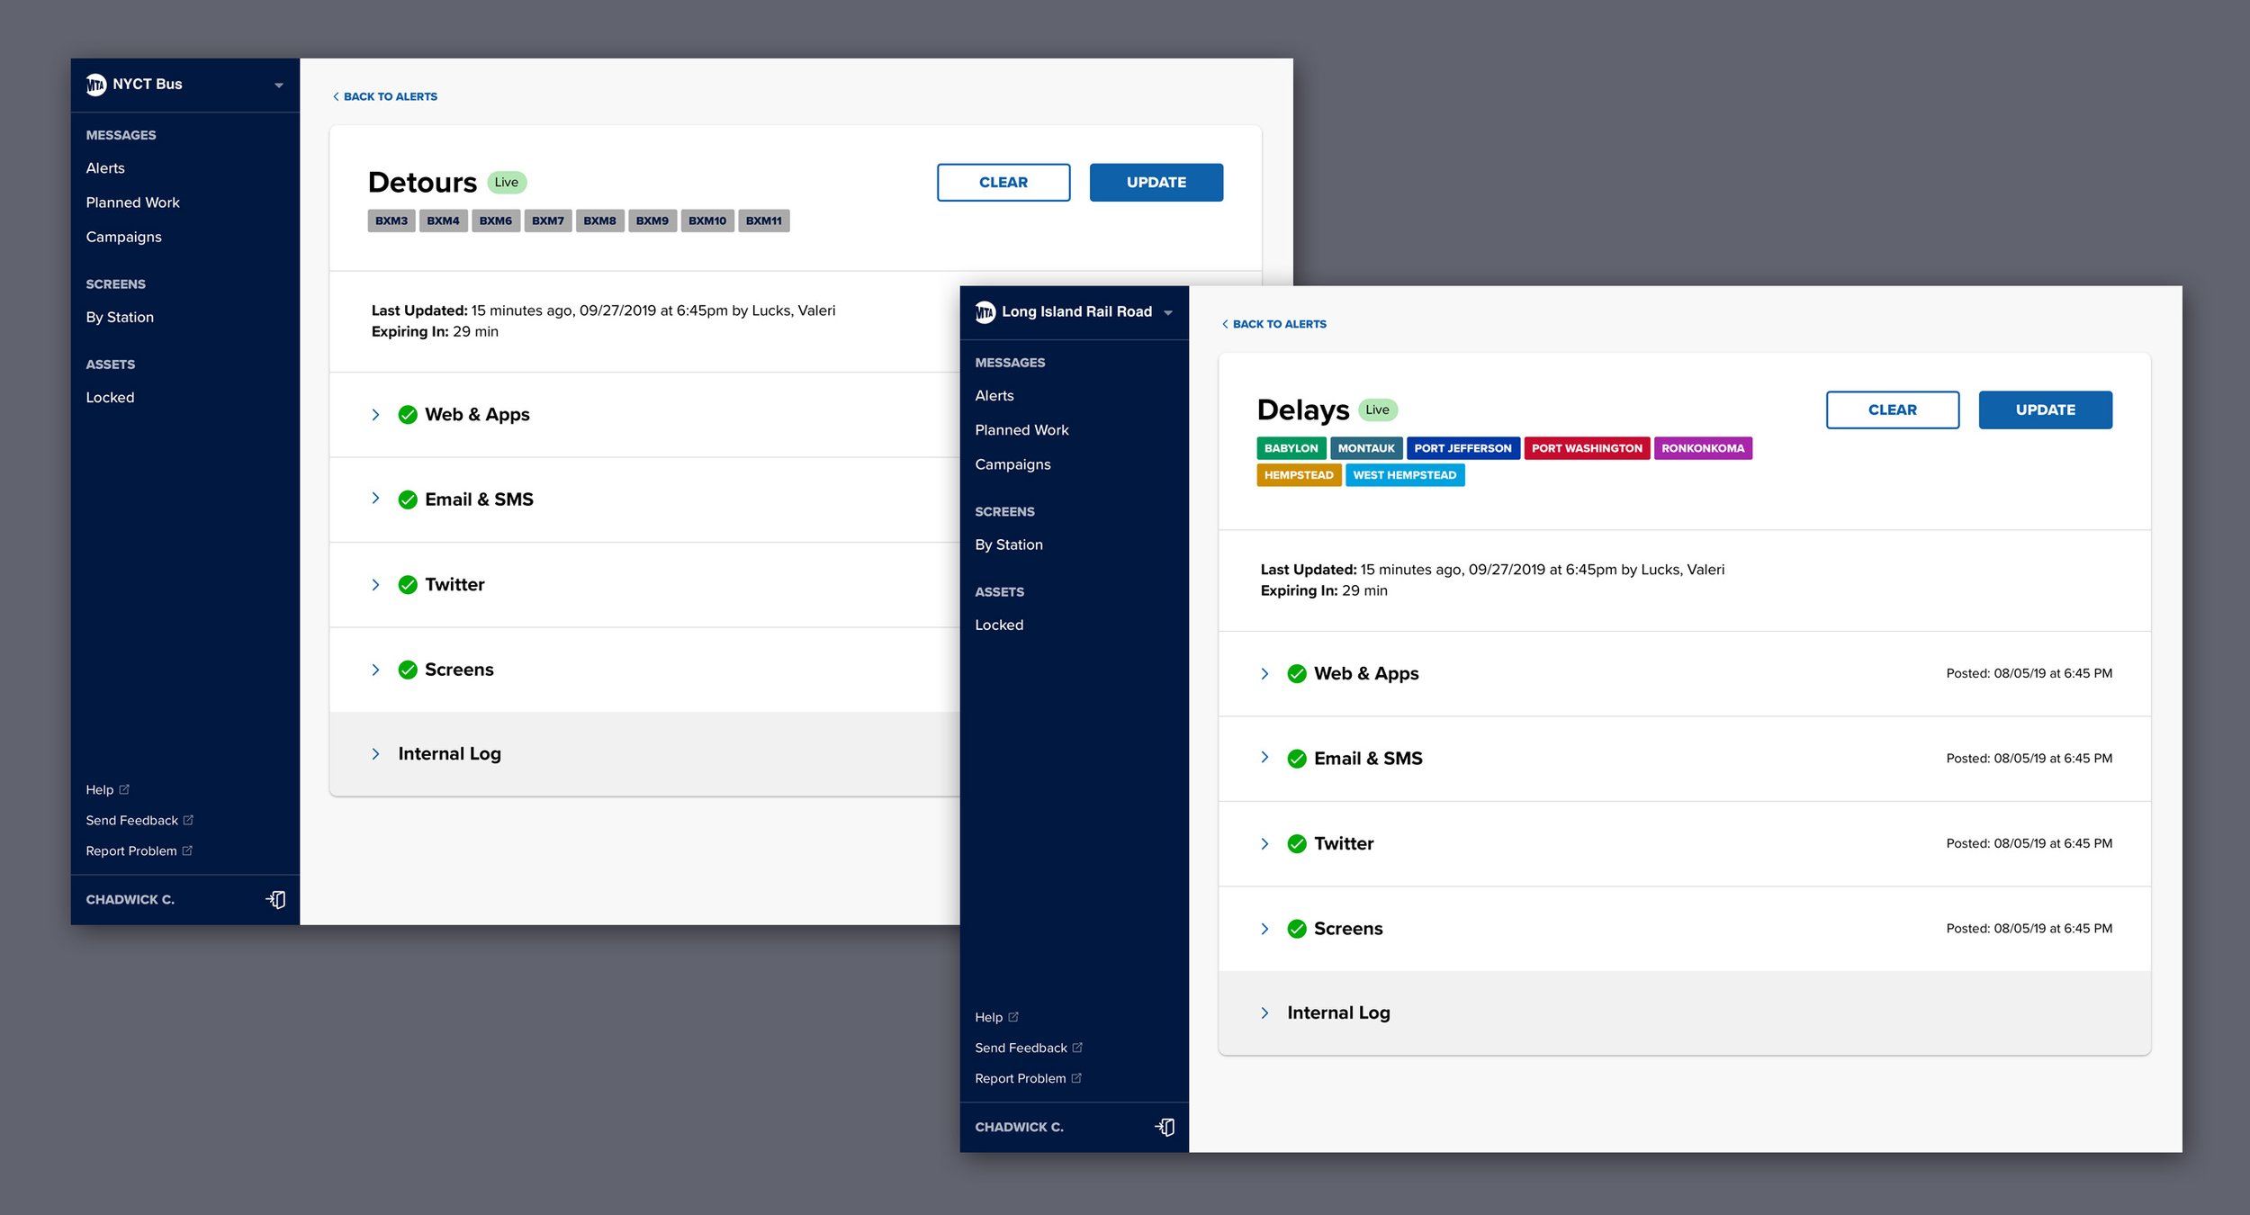This screenshot has width=2250, height=1215.
Task: Expand Email & SMS section in Delays
Action: pyautogui.click(x=1264, y=758)
